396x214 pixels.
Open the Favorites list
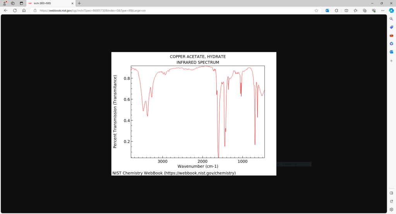click(355, 10)
